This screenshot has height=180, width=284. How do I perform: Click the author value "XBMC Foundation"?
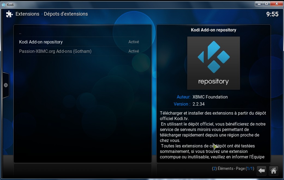tap(210, 97)
